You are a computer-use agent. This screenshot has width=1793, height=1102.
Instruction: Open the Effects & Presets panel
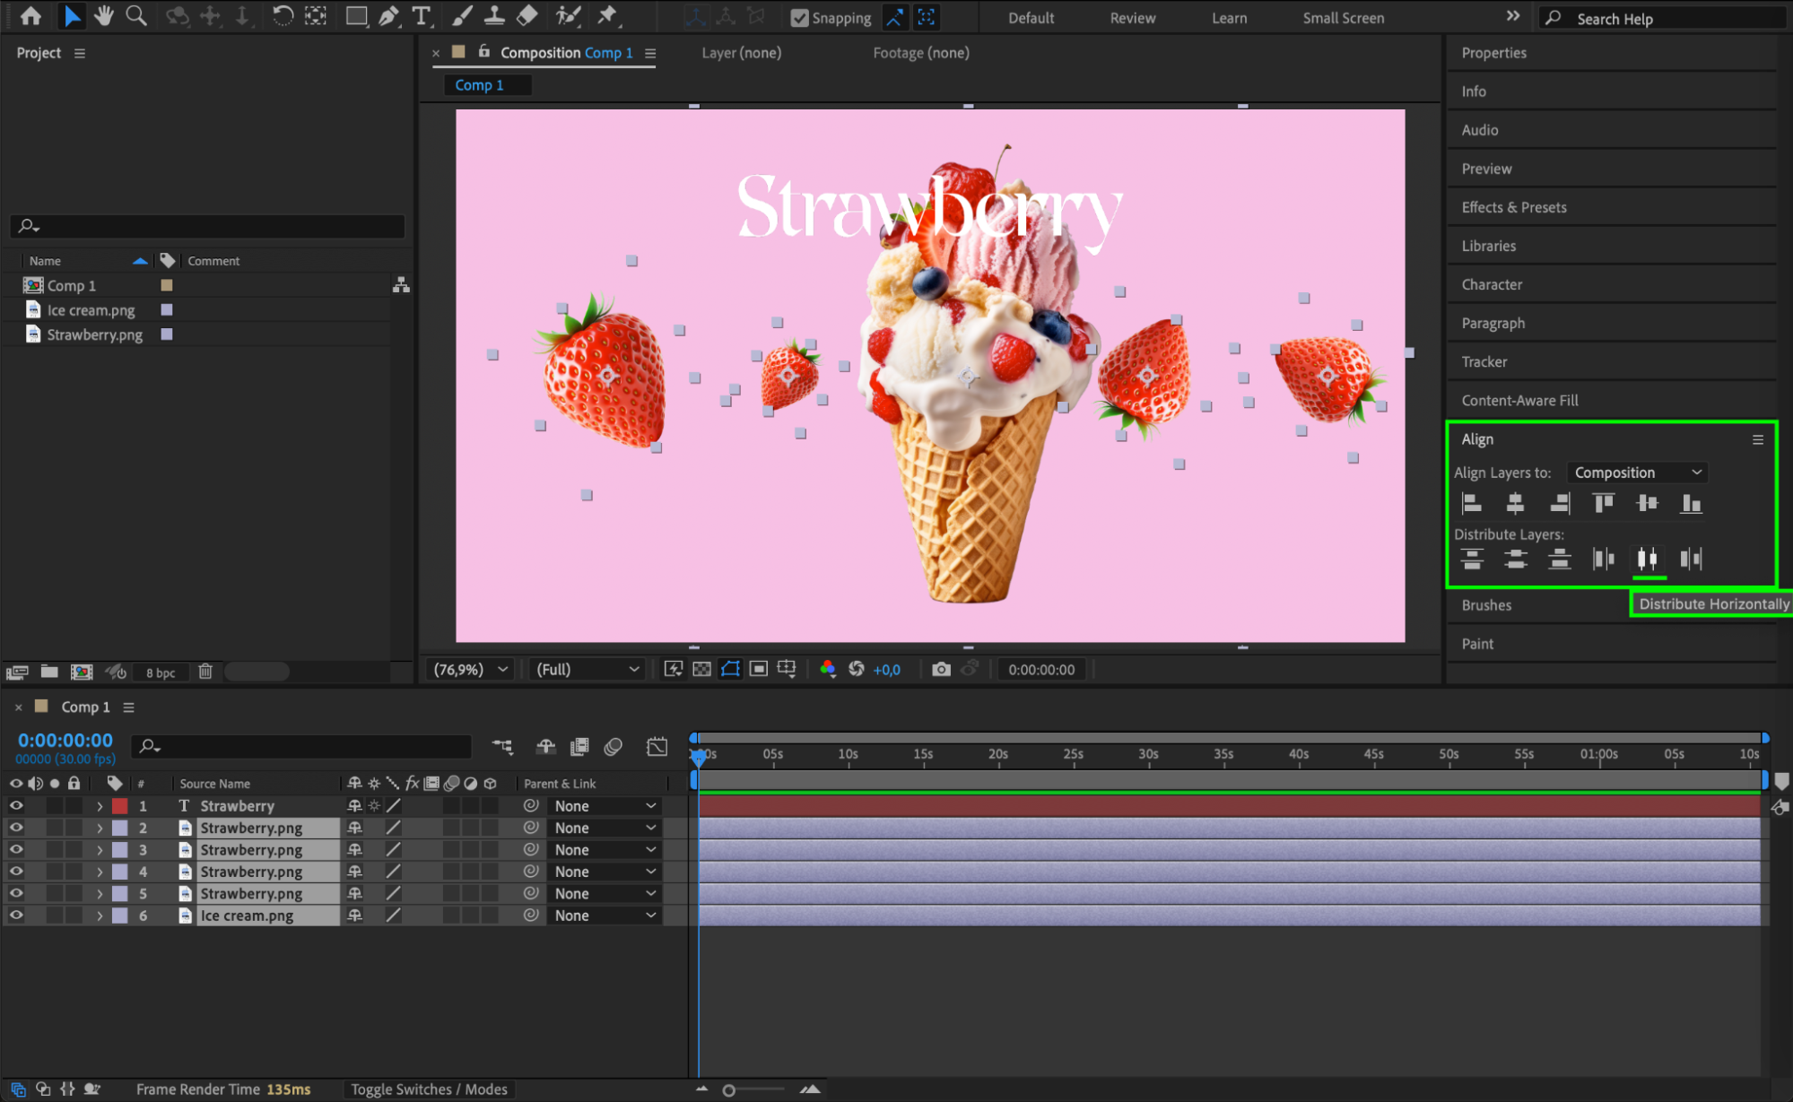point(1513,207)
